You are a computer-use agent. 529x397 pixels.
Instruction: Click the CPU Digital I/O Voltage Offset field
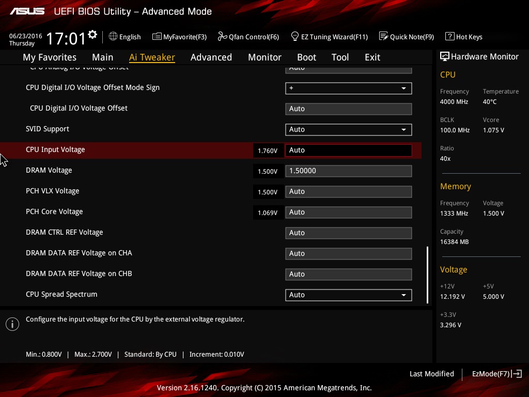point(349,109)
